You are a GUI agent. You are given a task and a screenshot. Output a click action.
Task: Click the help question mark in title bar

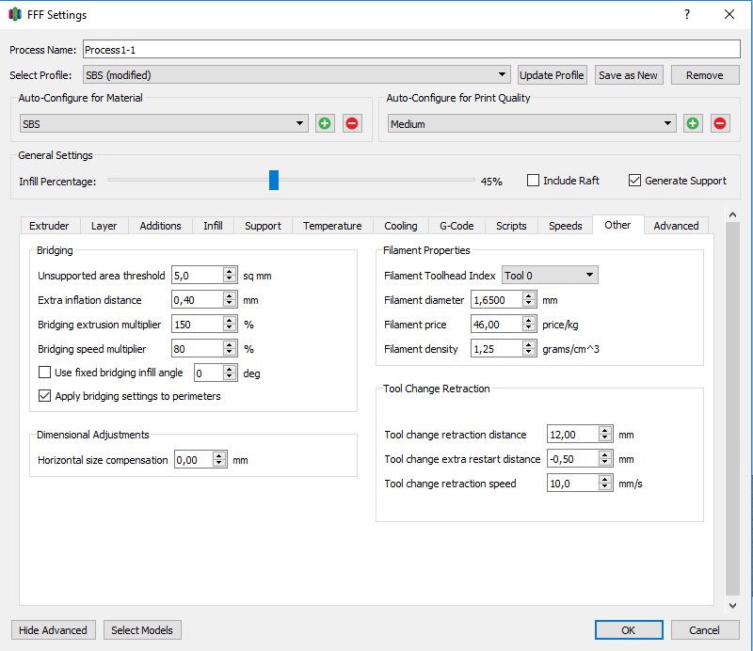tap(687, 15)
